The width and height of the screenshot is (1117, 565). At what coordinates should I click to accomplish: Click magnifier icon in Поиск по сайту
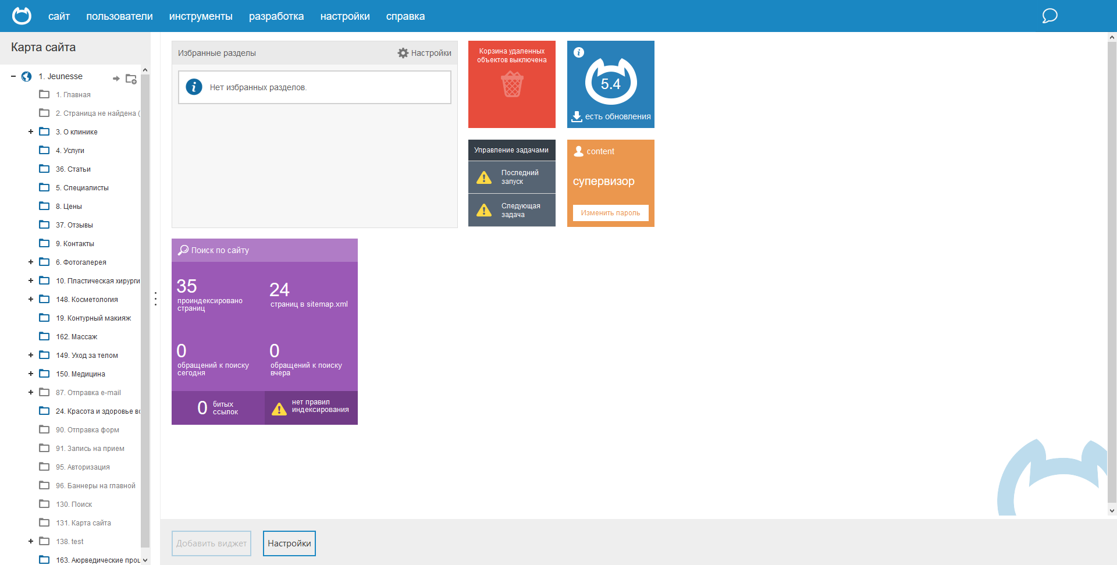pyautogui.click(x=183, y=250)
